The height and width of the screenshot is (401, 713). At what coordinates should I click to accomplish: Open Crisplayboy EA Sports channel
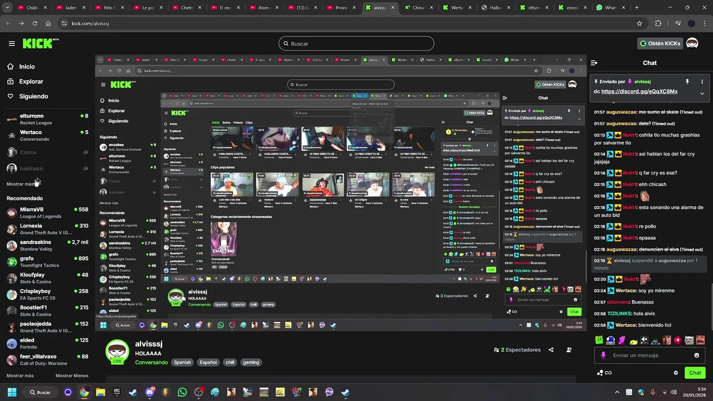tap(47, 294)
